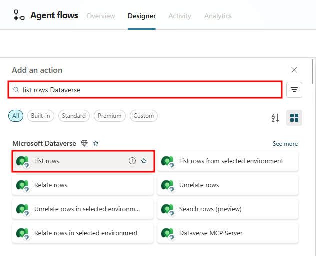Click the action search input field
Screen dimensions: 316x256
point(145,90)
